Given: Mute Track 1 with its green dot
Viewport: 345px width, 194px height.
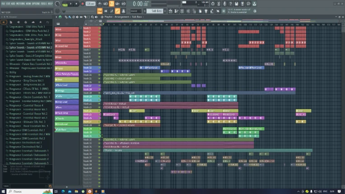Looking at the screenshot, I should point(99,28).
